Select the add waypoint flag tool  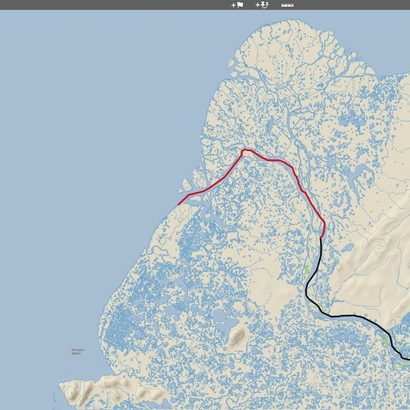point(237,5)
